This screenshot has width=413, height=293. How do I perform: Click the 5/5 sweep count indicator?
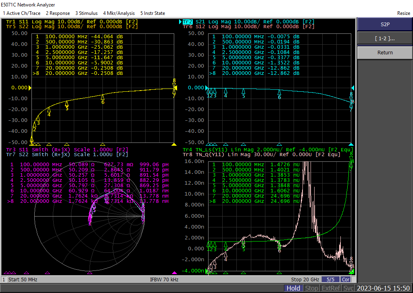(331, 280)
